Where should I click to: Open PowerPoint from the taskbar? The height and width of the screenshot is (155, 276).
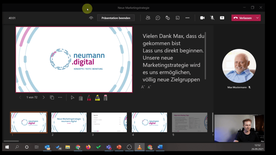(x=119, y=147)
